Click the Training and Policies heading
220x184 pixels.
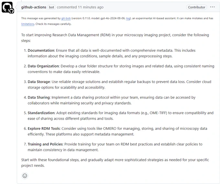click(x=45, y=144)
